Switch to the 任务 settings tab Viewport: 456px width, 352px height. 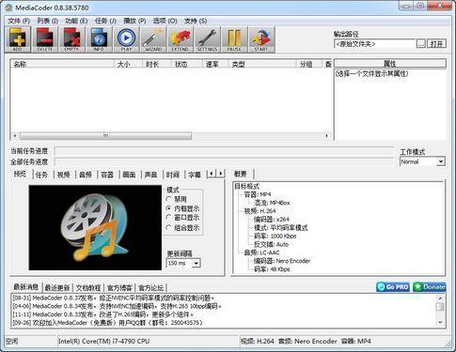click(x=41, y=175)
